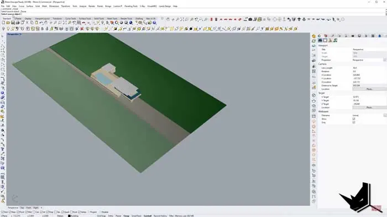The image size is (387, 217).
Task: Open the viewport tabs dropdown arrow after Right
Action: pos(41,208)
